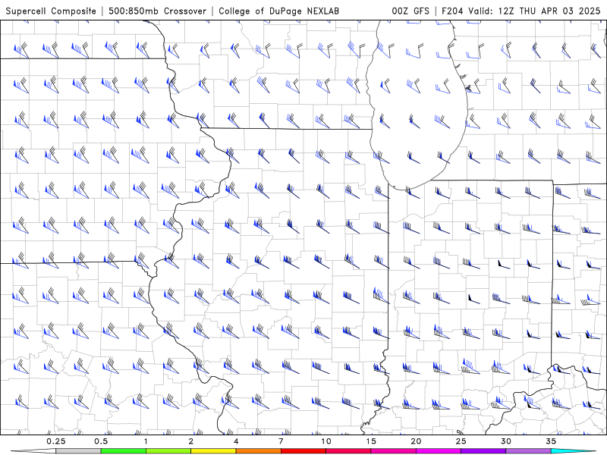
Task: Click the 0.25 legend value
Action: pyautogui.click(x=56, y=441)
